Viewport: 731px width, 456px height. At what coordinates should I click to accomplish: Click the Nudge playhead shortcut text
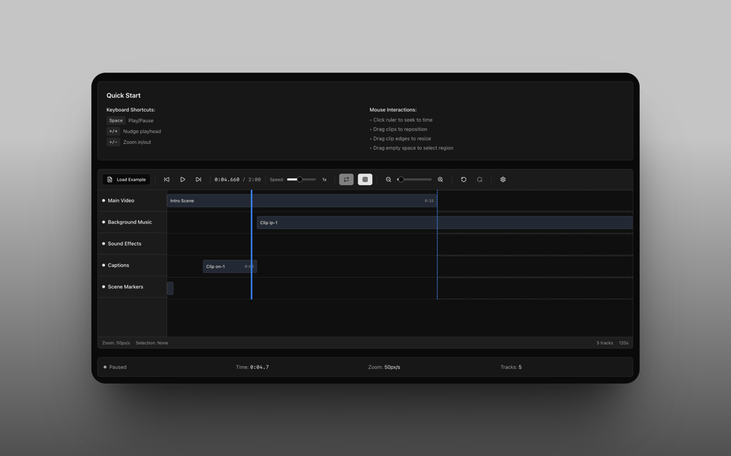pyautogui.click(x=141, y=131)
